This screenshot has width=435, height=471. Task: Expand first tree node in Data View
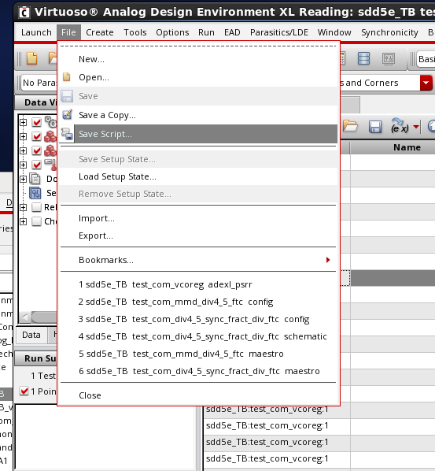click(23, 122)
